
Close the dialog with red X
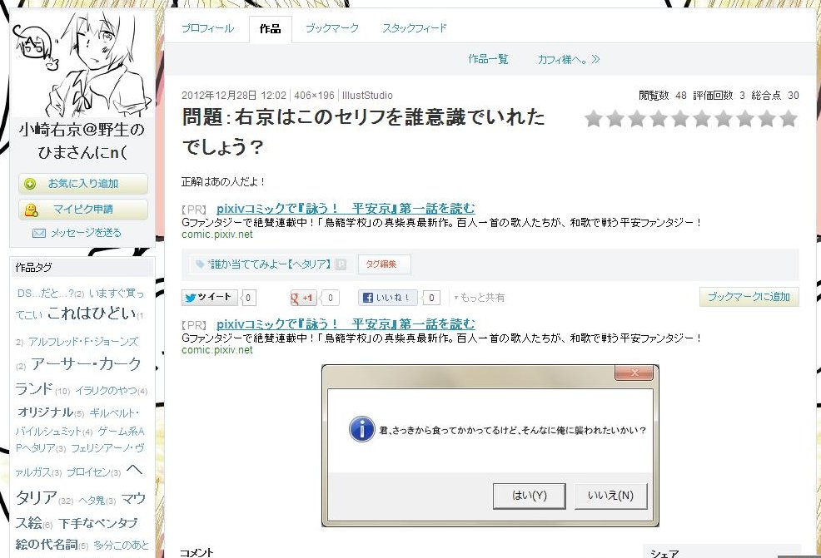(x=634, y=373)
